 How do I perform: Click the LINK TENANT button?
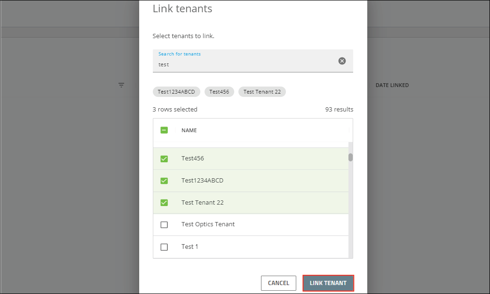328,283
